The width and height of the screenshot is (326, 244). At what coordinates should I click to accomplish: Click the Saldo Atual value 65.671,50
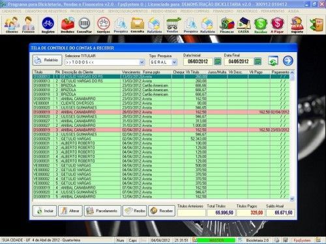[280, 213]
